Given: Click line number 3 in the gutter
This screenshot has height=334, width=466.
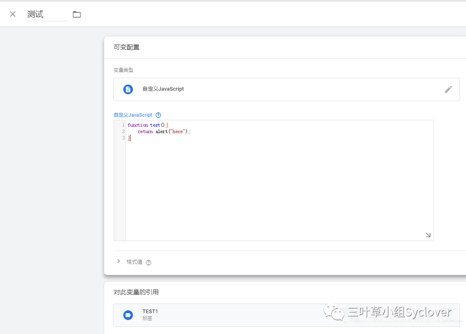Looking at the screenshot, I should click(x=123, y=138).
